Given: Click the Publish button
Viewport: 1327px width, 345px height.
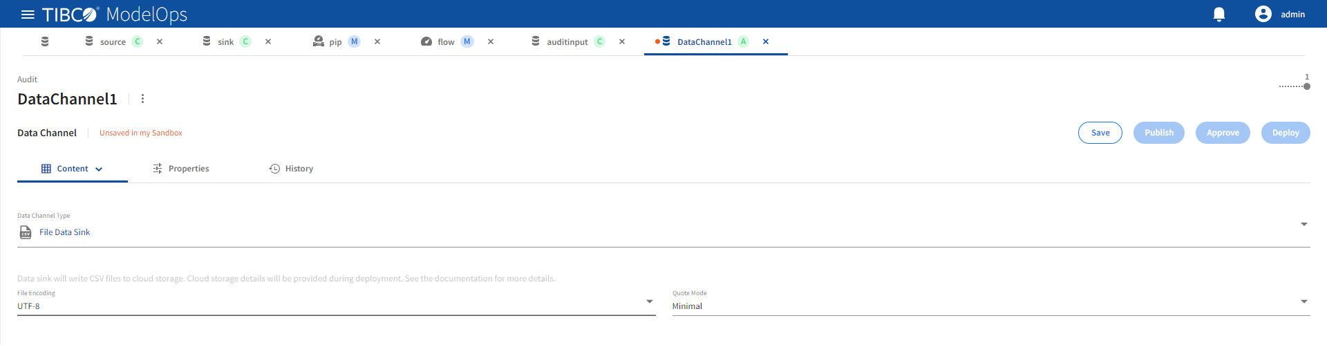Looking at the screenshot, I should point(1159,133).
